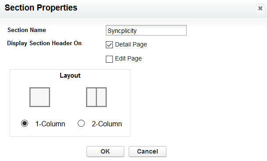Dismiss the dialog with Cancel
Screen dimensions: 267x161
tap(148, 151)
